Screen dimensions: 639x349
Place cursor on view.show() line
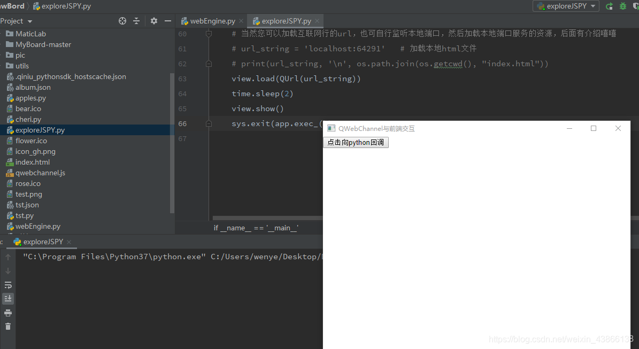pyautogui.click(x=258, y=108)
